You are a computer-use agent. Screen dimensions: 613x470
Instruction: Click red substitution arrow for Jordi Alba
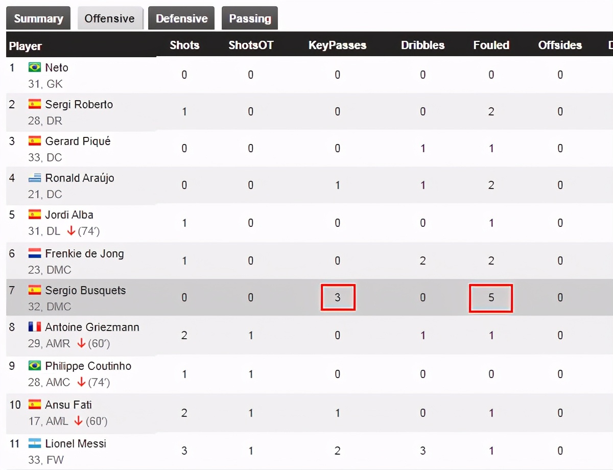pyautogui.click(x=71, y=231)
